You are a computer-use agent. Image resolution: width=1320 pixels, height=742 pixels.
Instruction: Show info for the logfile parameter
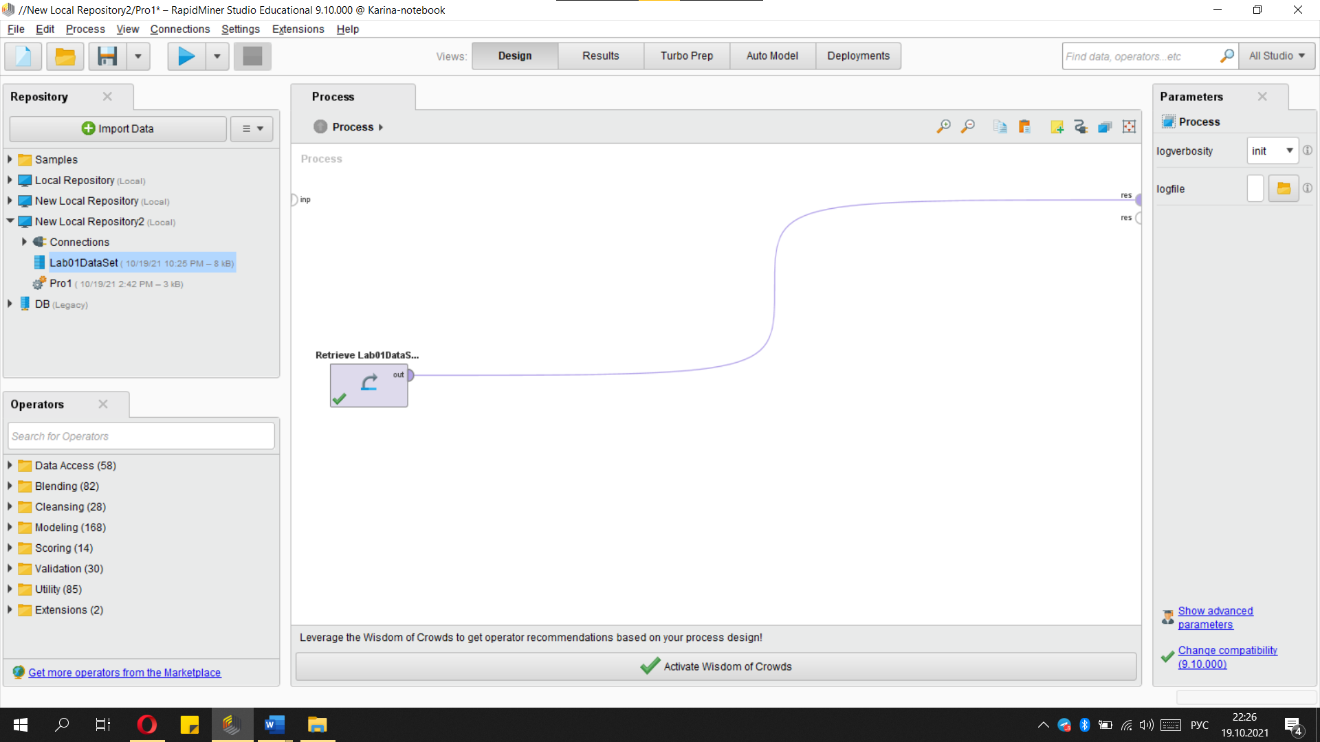[x=1308, y=188]
